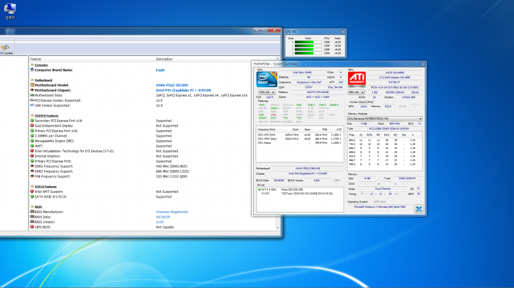The height and width of the screenshot is (288, 514).
Task: Click the icon beside BIOS Manufacturer
Action: (32, 212)
